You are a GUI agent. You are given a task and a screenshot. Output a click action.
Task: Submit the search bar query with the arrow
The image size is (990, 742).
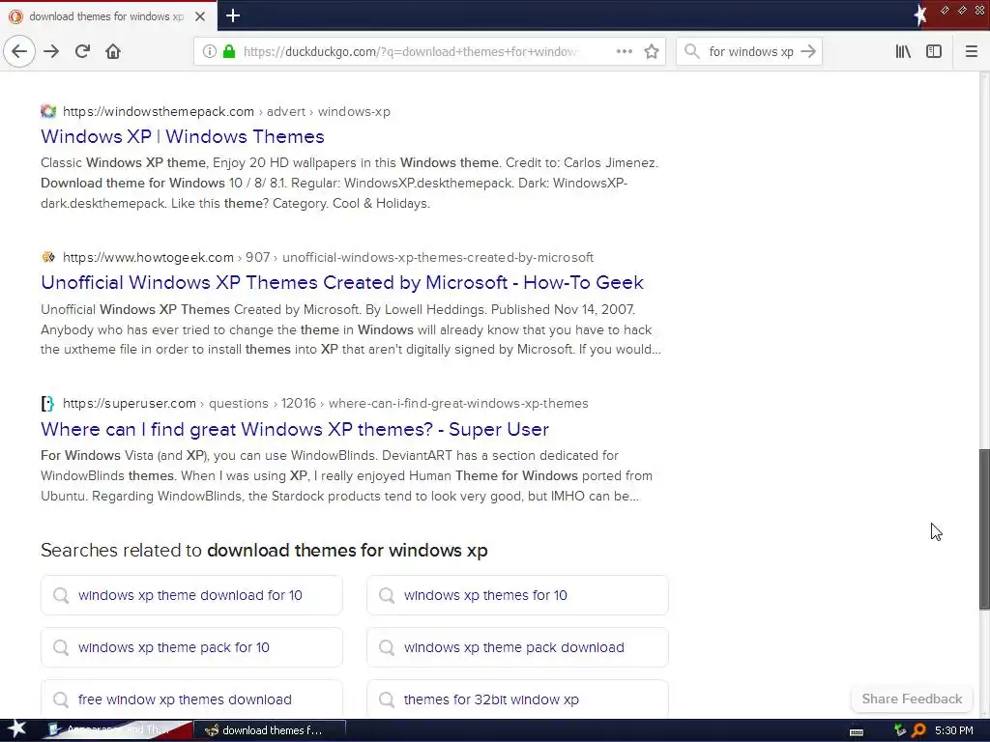point(808,51)
